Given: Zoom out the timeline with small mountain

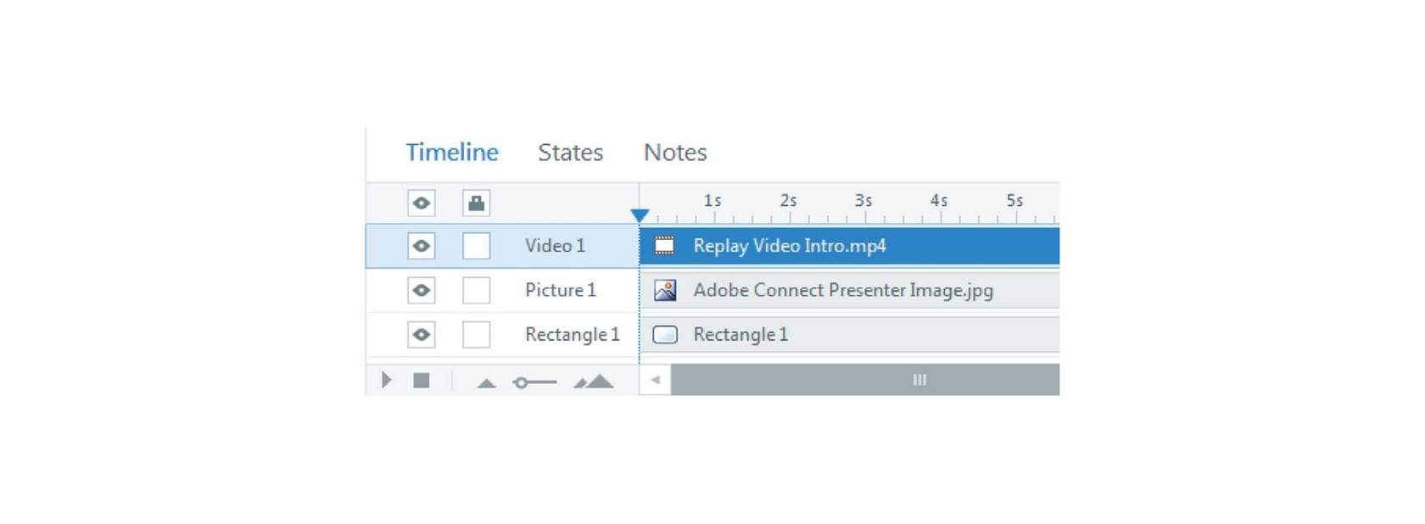Looking at the screenshot, I should 486,383.
